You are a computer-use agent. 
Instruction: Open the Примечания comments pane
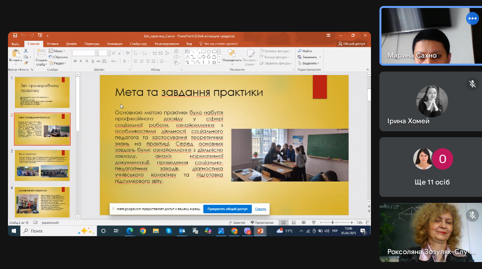[x=262, y=223]
